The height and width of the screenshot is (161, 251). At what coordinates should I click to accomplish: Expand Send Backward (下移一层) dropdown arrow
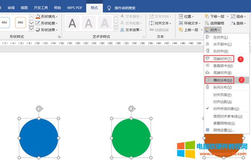(228, 16)
